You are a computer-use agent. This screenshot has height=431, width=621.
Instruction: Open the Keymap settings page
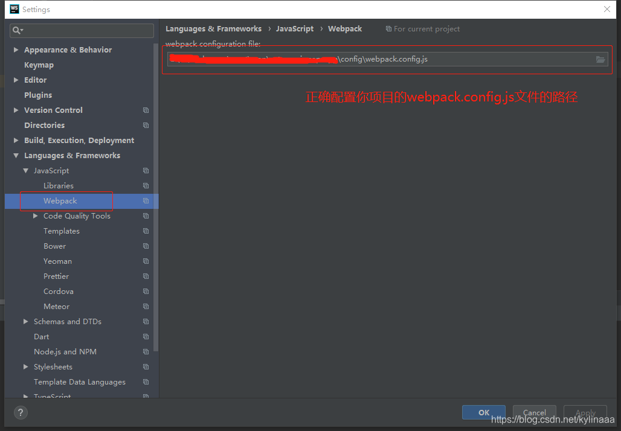point(39,65)
